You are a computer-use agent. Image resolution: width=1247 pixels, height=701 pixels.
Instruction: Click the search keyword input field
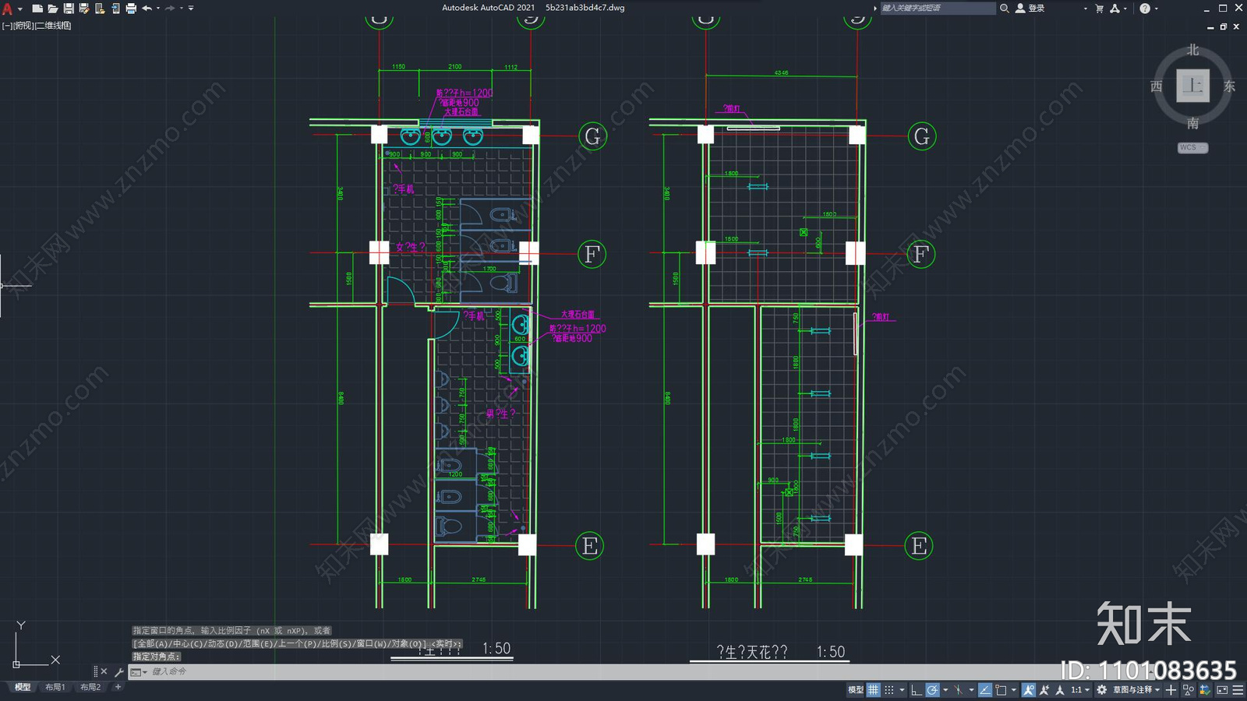(x=938, y=8)
